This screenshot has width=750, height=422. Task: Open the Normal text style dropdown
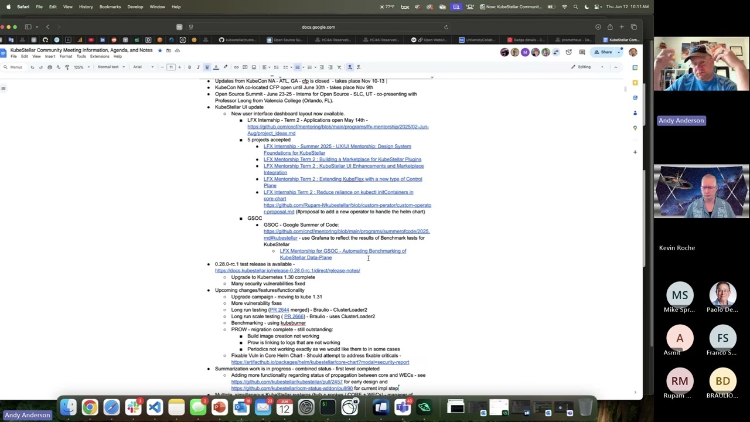pyautogui.click(x=111, y=67)
